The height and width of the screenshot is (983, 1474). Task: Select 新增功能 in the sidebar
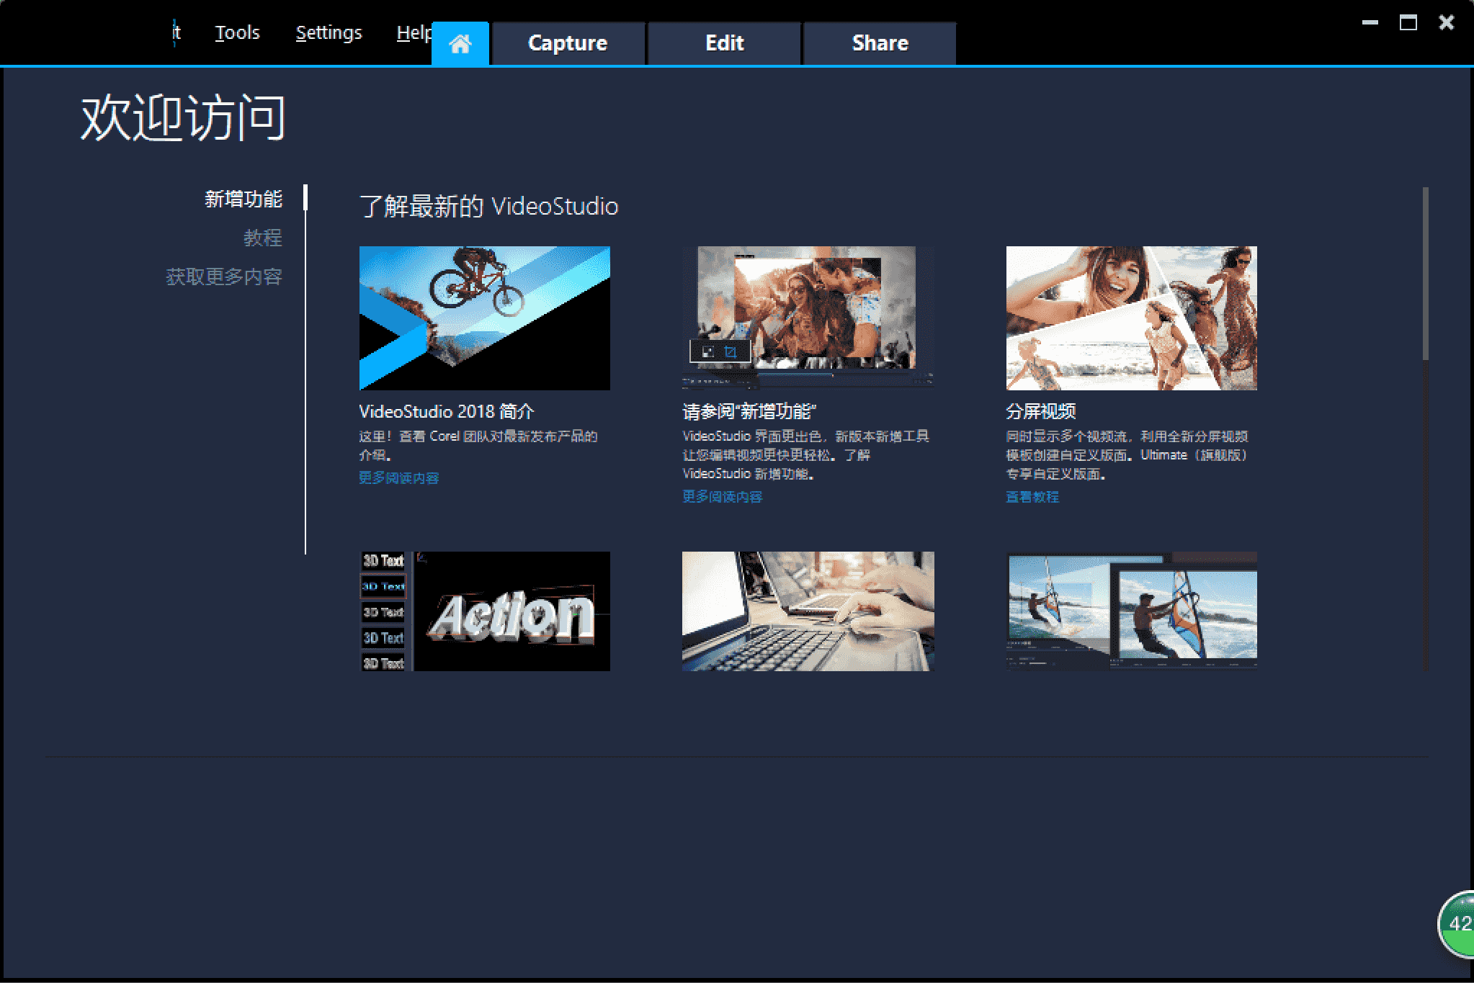(243, 199)
